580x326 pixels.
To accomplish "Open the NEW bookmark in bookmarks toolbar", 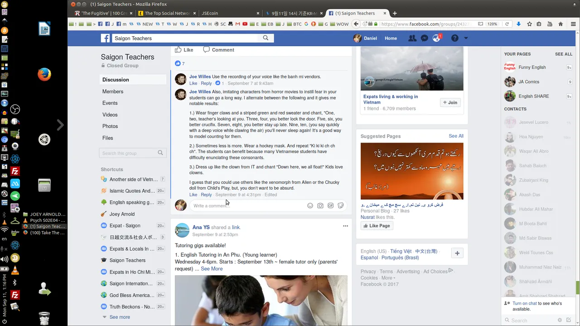I will point(145,24).
